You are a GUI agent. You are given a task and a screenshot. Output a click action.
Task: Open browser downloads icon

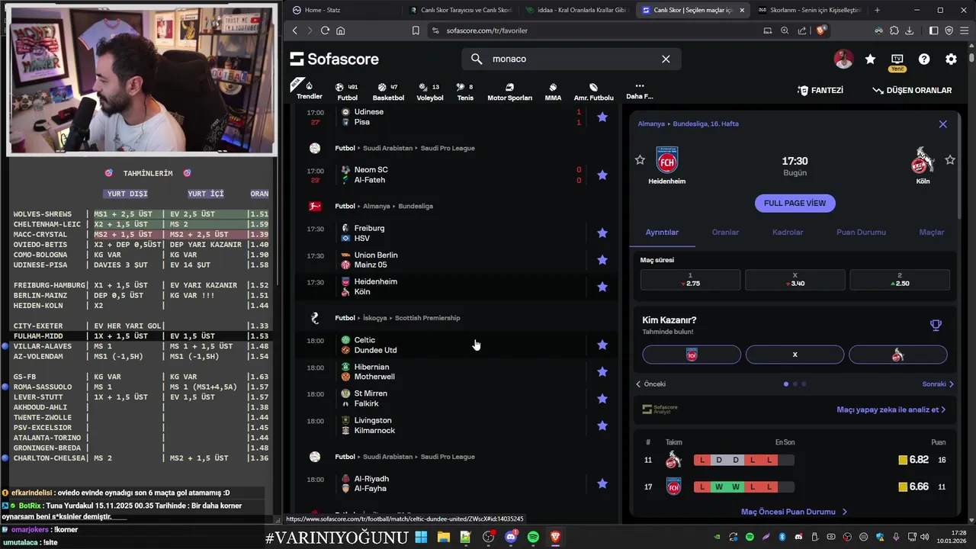(x=909, y=30)
